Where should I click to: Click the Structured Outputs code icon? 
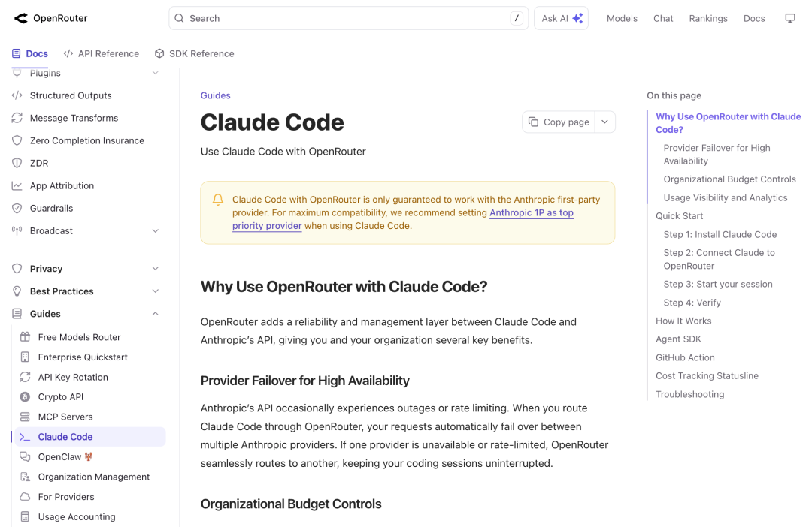point(17,95)
